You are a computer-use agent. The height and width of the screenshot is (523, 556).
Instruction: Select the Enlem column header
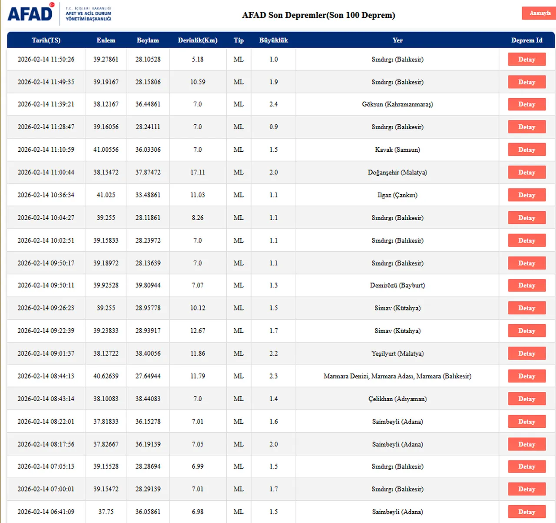coord(106,40)
